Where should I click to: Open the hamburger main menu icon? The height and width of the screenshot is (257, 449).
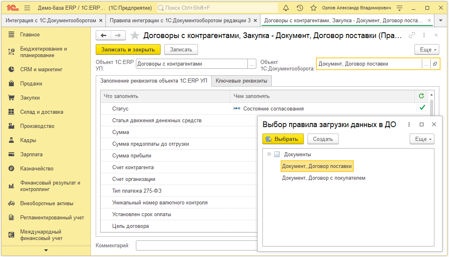coord(27,8)
